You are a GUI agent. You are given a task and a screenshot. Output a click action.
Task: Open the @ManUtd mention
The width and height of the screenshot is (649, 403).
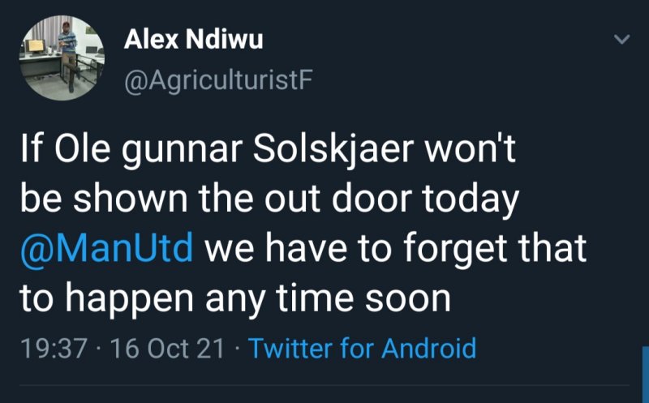[x=108, y=248]
